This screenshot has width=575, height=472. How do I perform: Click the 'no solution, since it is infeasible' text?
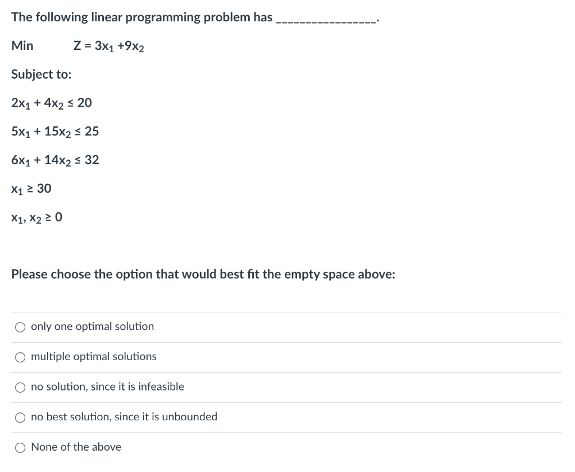[x=107, y=387]
